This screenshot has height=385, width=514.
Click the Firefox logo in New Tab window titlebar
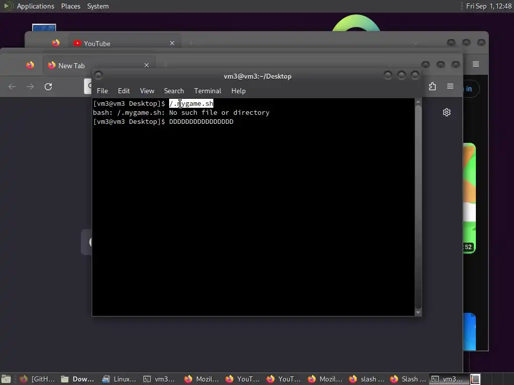tap(30, 65)
